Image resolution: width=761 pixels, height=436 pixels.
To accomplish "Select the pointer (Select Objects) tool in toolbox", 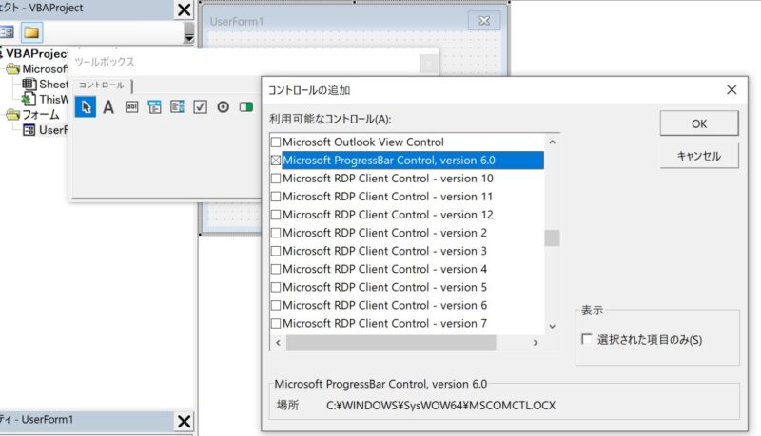I will click(86, 107).
